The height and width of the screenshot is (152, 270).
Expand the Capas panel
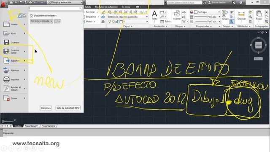pos(127,26)
